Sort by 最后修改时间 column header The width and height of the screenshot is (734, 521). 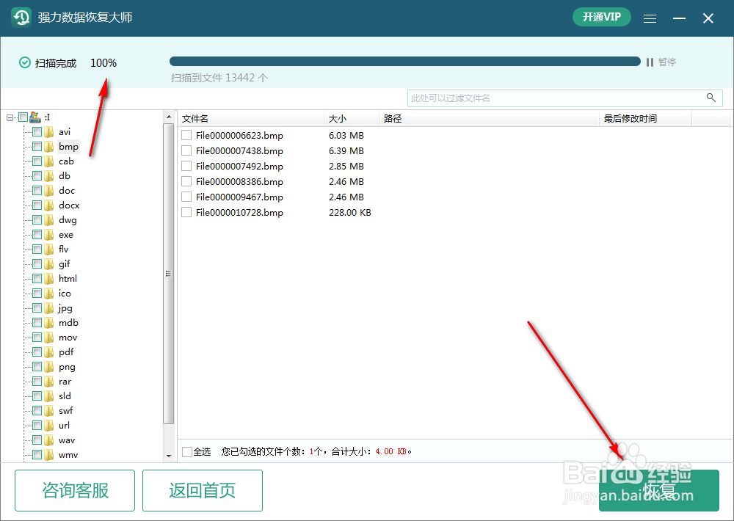(x=645, y=119)
